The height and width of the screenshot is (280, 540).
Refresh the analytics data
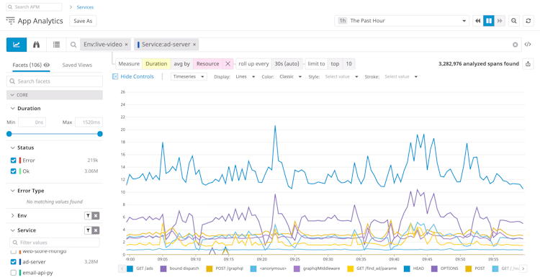click(x=528, y=21)
